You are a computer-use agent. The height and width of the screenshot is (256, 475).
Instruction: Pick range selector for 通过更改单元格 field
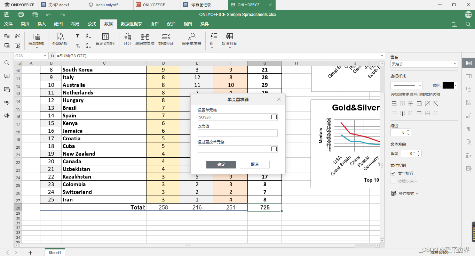point(274,149)
